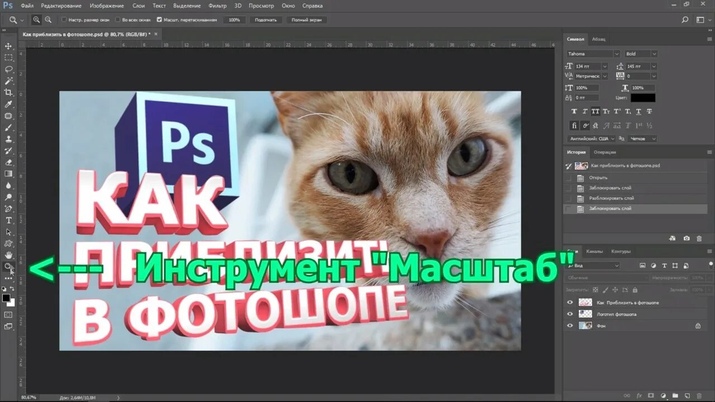The height and width of the screenshot is (402, 715).
Task: Delete current history state with trash icon
Action: coord(699,238)
